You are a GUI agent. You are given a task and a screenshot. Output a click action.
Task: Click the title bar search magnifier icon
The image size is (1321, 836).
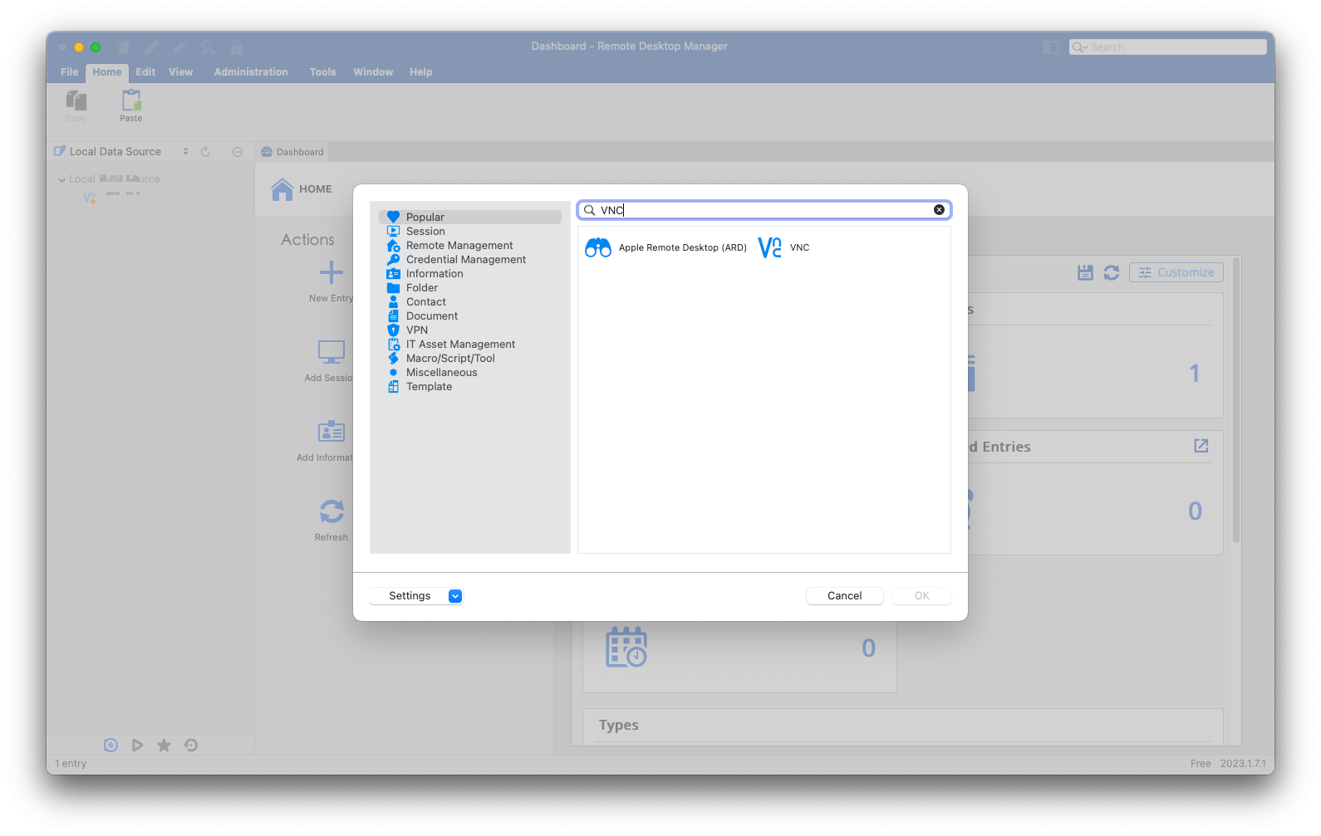(208, 47)
